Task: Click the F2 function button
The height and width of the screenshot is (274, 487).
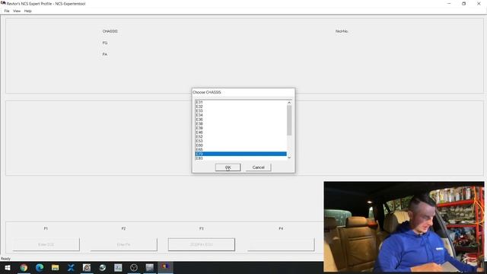Action: [x=123, y=244]
